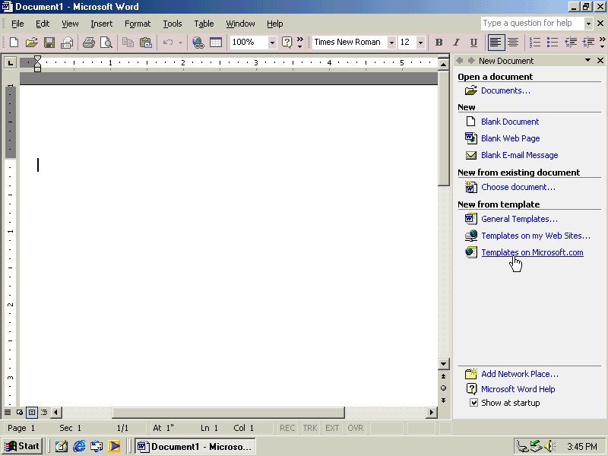This screenshot has height=456, width=608.
Task: Click the Undo arrow icon
Action: tap(168, 43)
